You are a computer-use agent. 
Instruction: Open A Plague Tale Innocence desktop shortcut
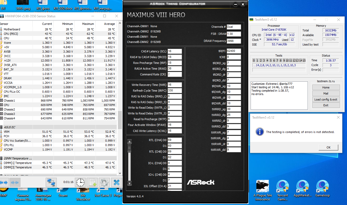click(x=263, y=190)
